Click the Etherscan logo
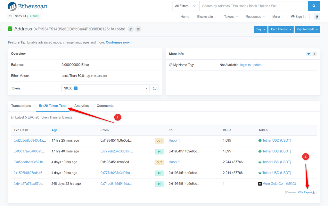Viewport: 328px width, 206px height. click(28, 6)
